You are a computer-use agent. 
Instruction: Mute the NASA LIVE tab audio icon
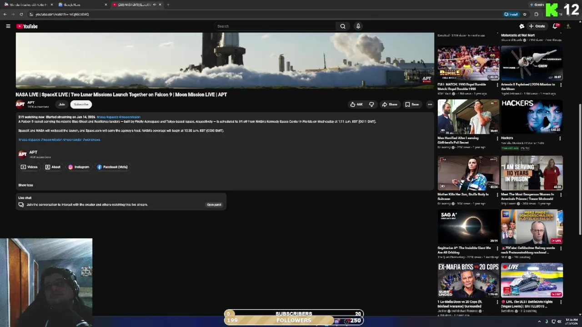pyautogui.click(x=155, y=5)
